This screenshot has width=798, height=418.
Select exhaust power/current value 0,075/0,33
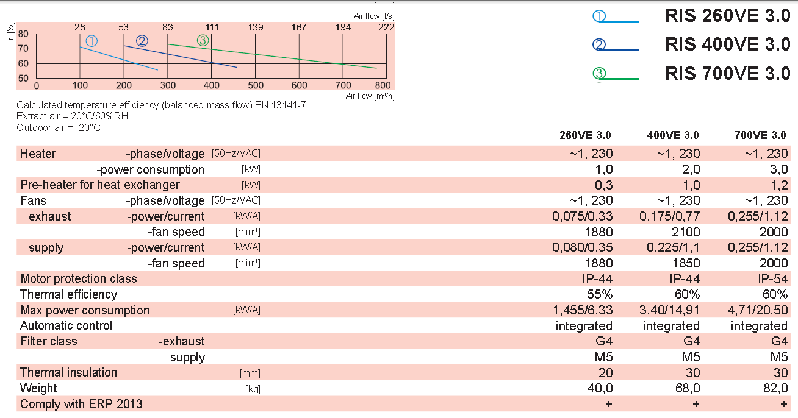coord(583,216)
